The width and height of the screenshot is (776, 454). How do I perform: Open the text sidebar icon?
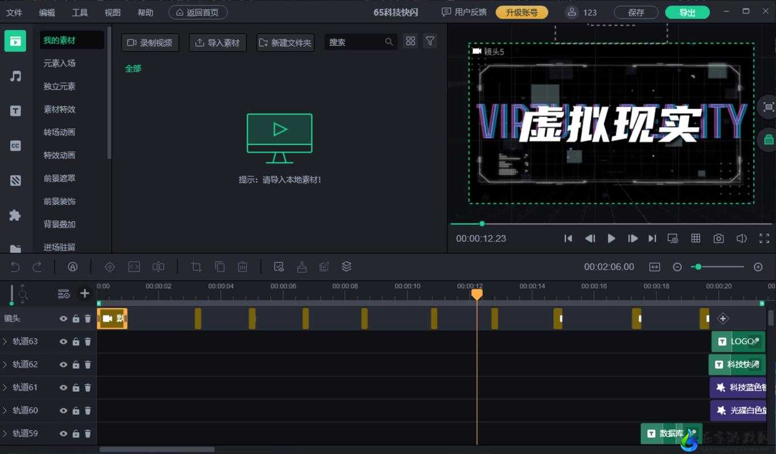[x=15, y=111]
